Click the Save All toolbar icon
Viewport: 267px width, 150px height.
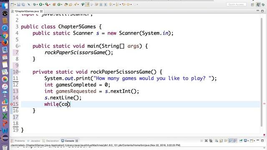click(x=23, y=5)
